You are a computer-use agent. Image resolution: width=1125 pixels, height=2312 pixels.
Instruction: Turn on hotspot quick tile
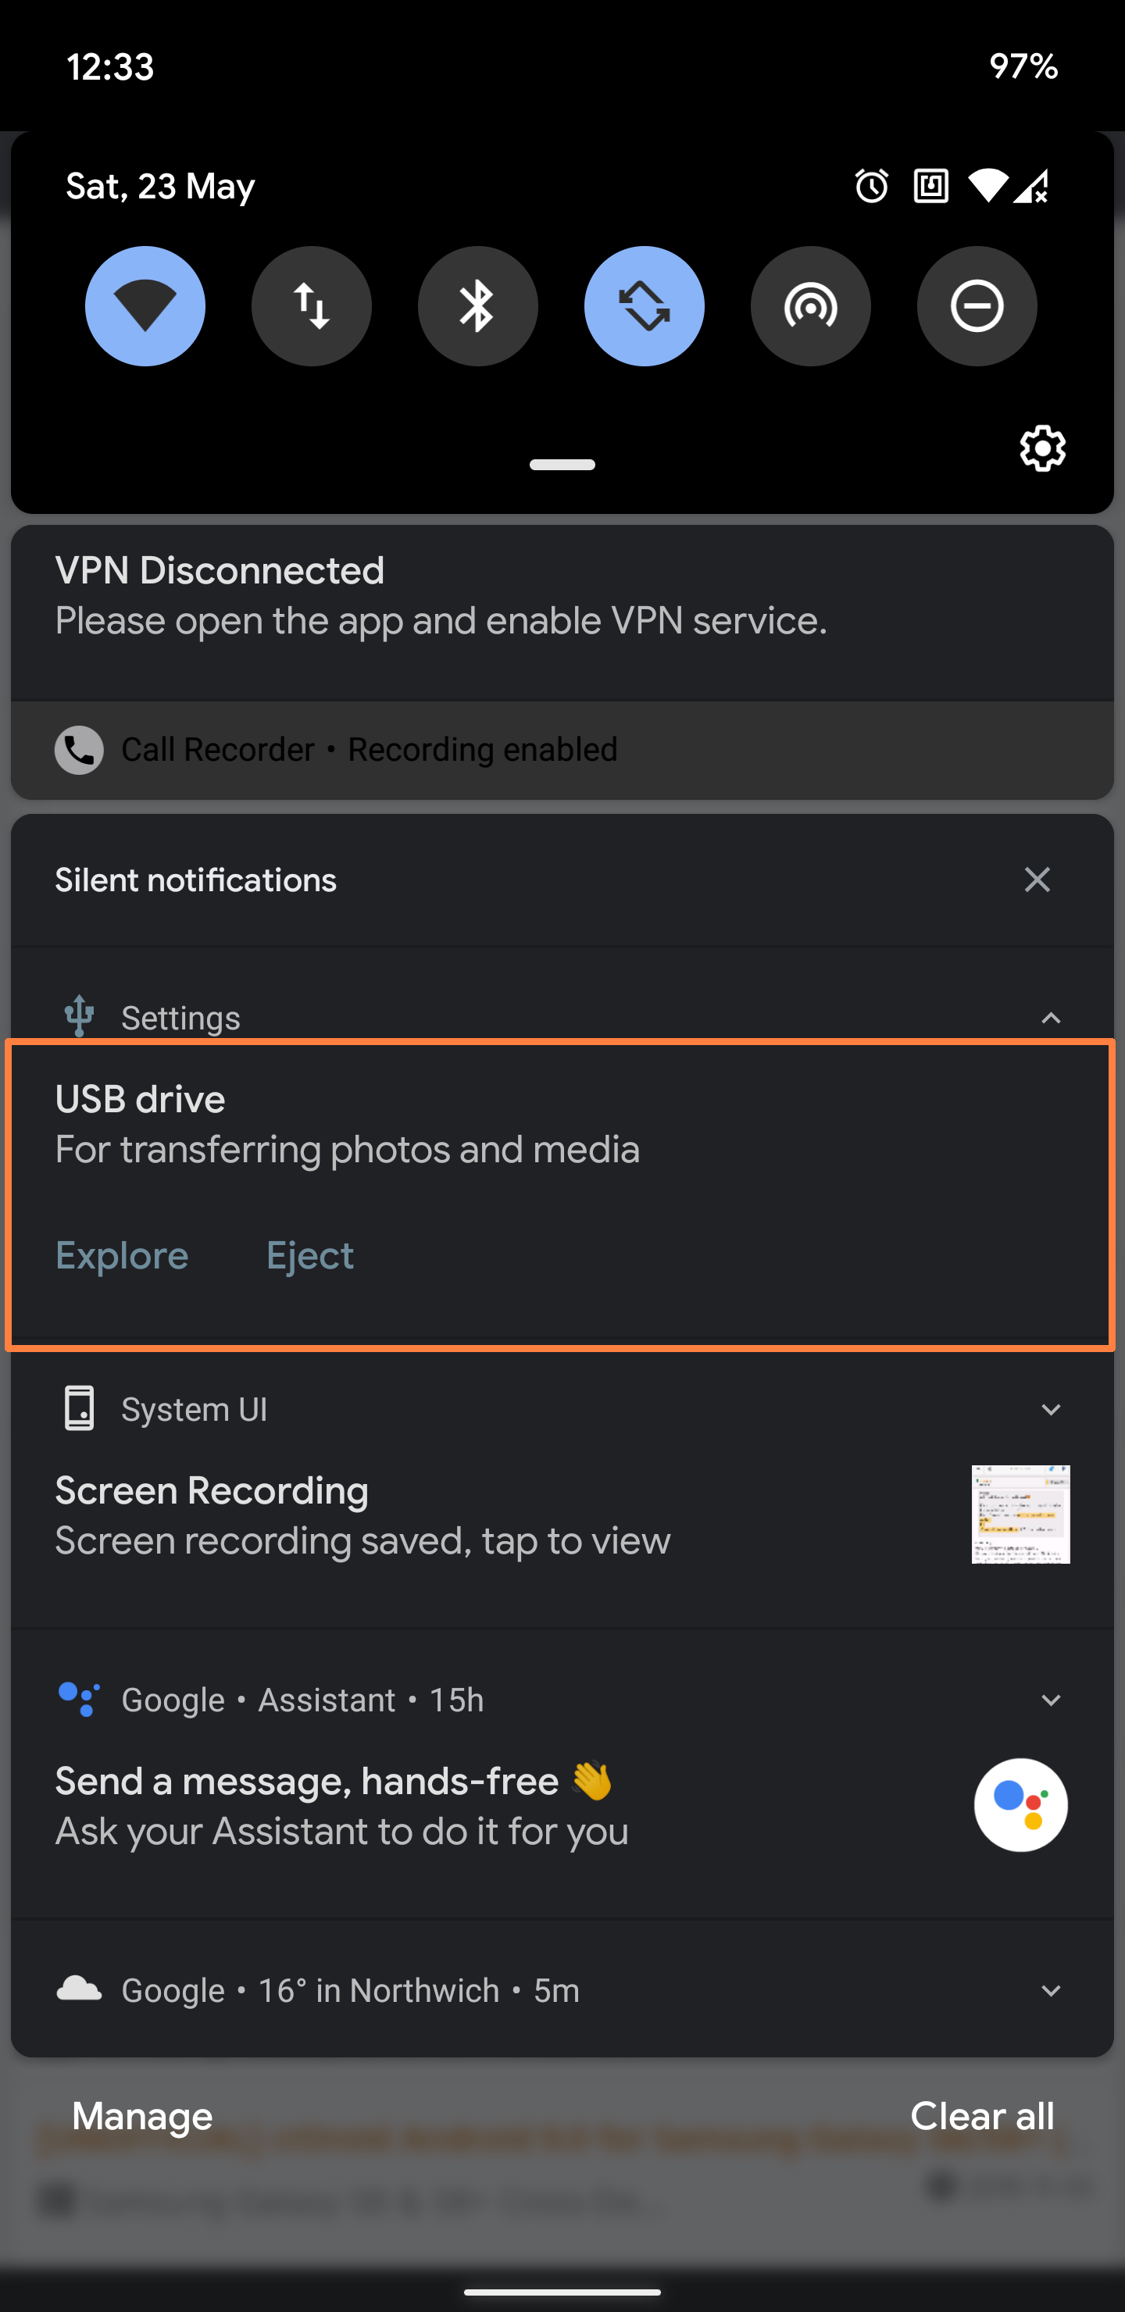tap(811, 306)
